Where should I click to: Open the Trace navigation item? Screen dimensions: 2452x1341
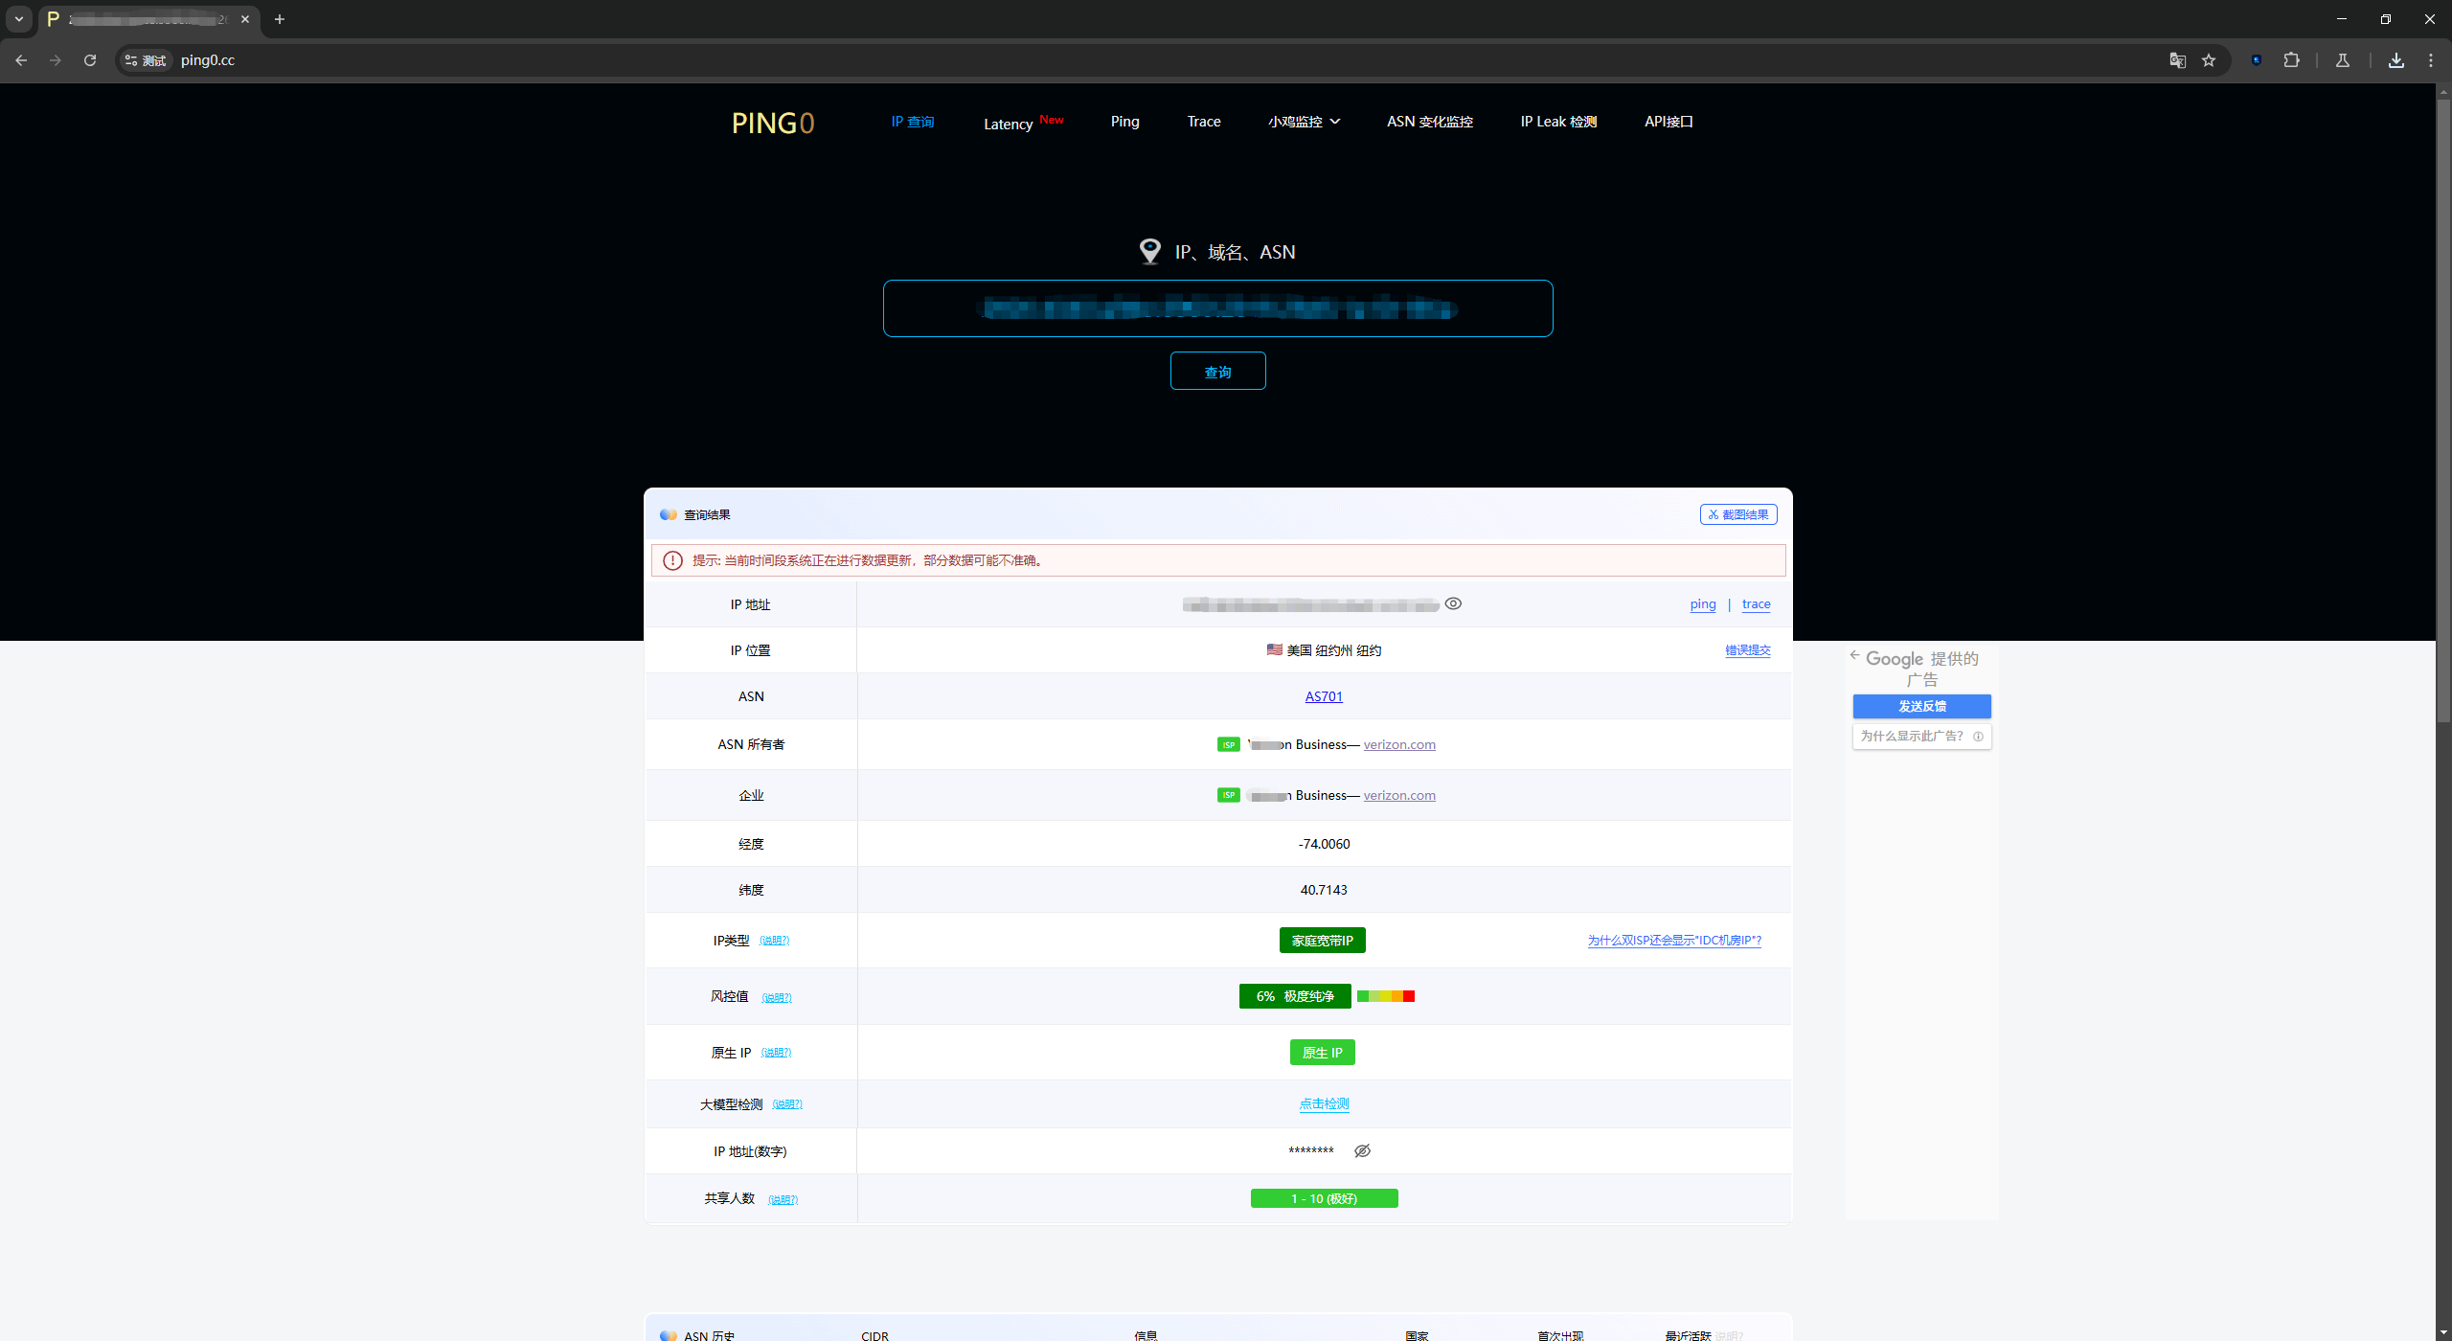coord(1203,122)
